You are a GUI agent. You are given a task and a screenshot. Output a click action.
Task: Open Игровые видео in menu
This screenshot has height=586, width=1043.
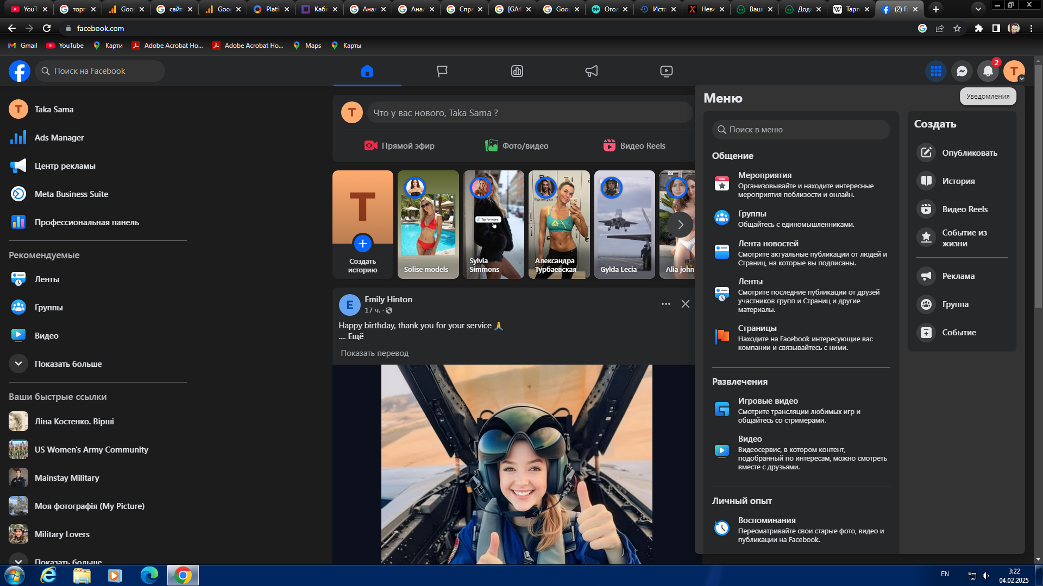click(801, 410)
